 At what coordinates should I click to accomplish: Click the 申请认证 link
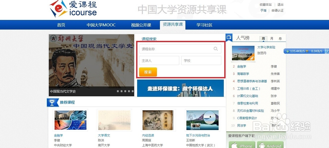[277, 10]
